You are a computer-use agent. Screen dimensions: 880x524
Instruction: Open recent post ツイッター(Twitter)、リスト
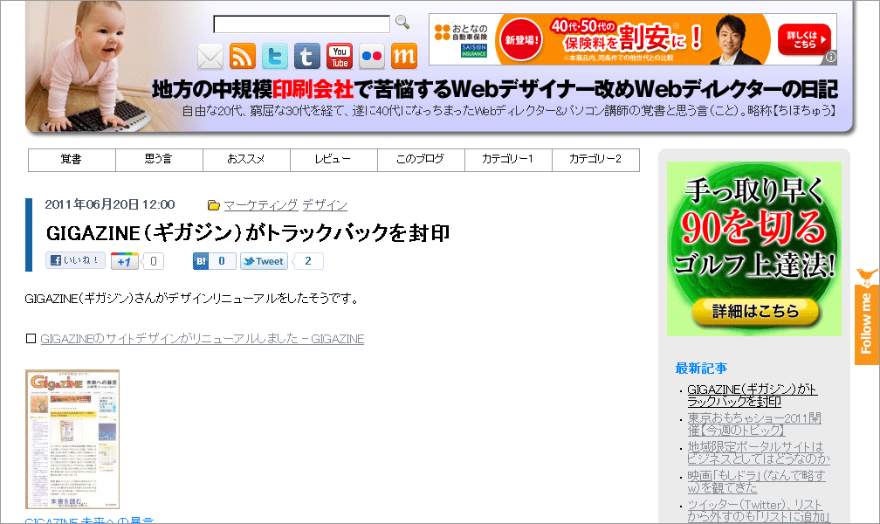point(758,511)
